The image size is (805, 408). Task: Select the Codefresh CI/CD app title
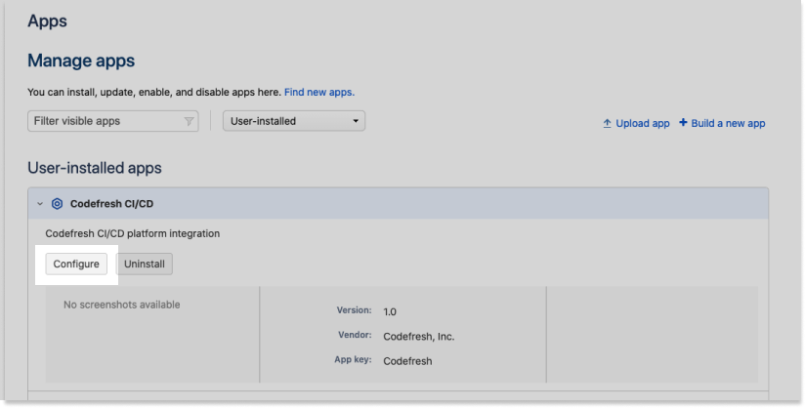click(x=112, y=204)
